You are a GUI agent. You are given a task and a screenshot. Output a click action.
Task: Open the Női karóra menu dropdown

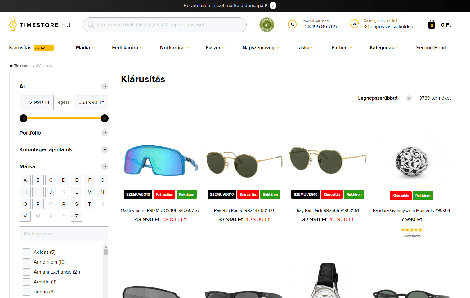pos(174,48)
